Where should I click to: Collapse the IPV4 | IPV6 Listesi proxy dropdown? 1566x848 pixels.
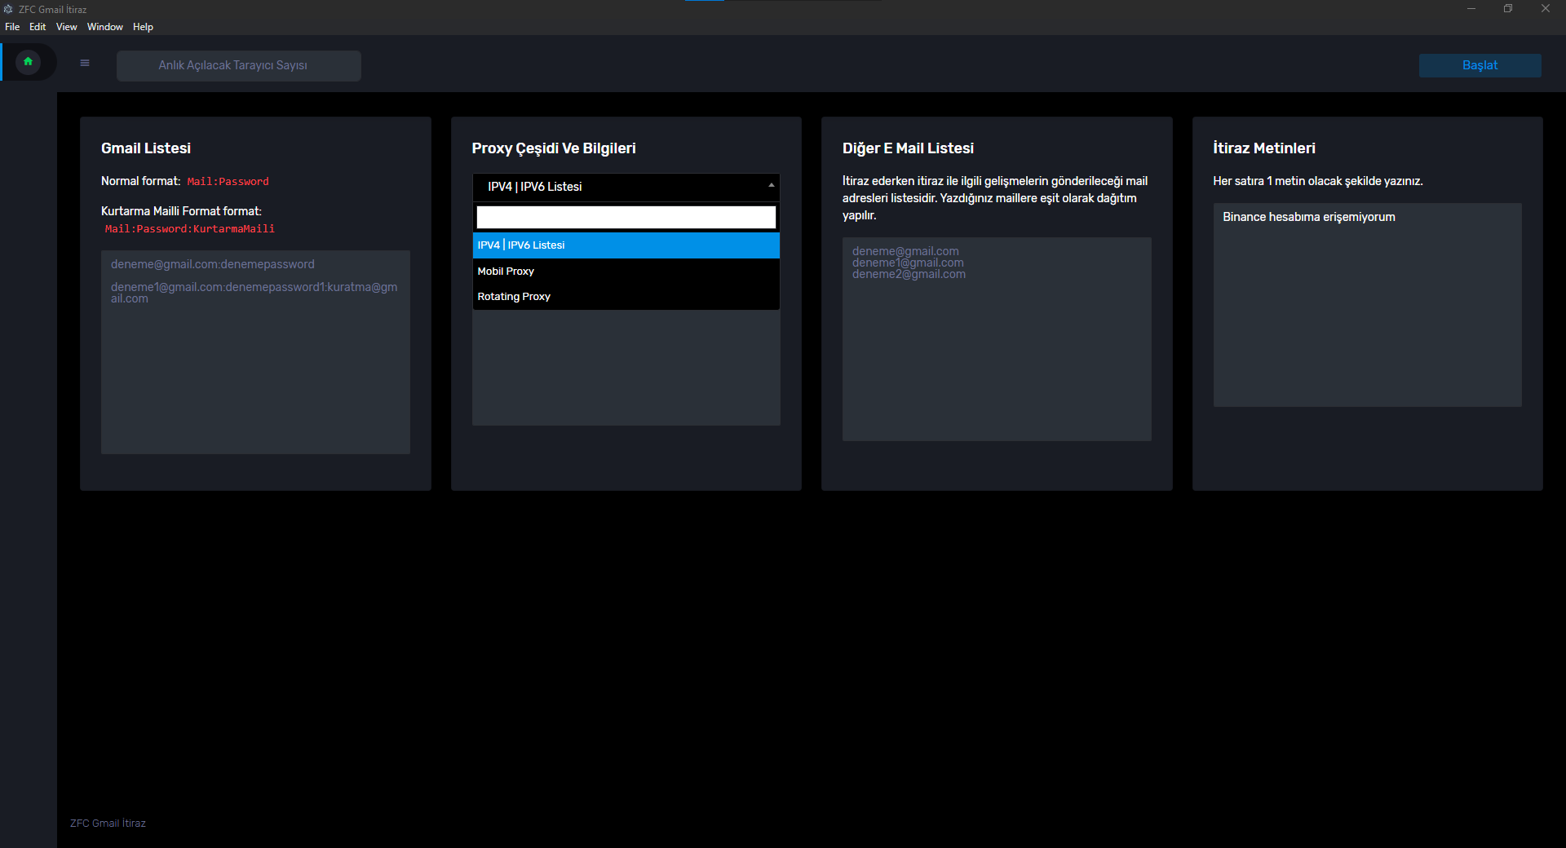[x=626, y=187]
